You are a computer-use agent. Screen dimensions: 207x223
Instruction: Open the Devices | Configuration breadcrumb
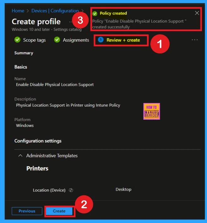click(55, 11)
